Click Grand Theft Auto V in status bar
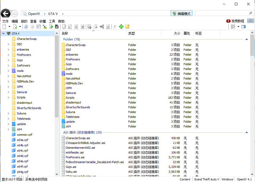Viewport: 255px width, 182px height. [x=206, y=179]
